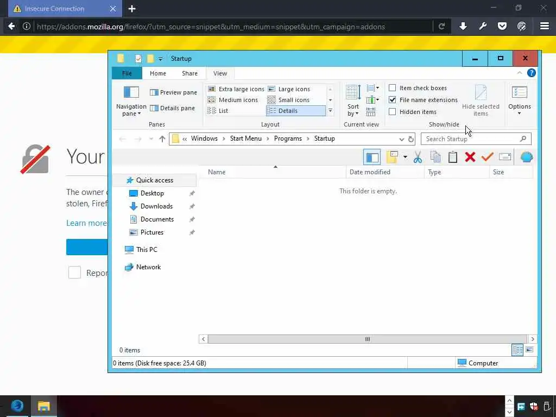Toggle the Preview pane button
556x417 pixels.
(x=173, y=92)
